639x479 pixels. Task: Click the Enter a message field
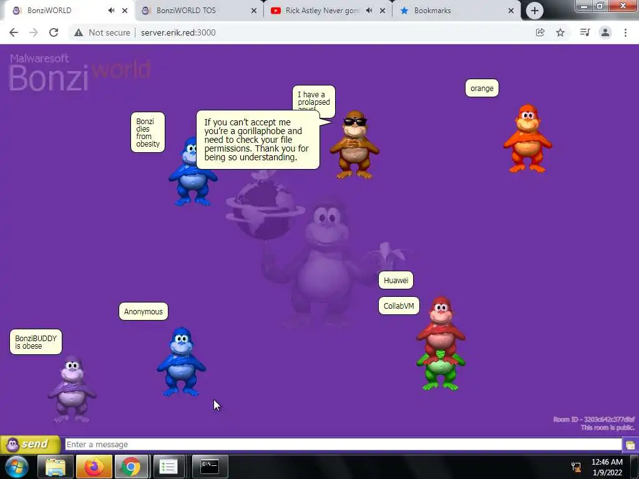[343, 444]
